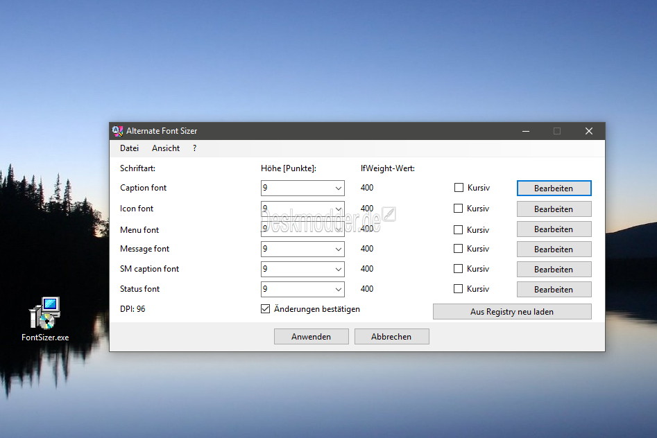Click the Höhe [Punkte] column header

pyautogui.click(x=289, y=168)
